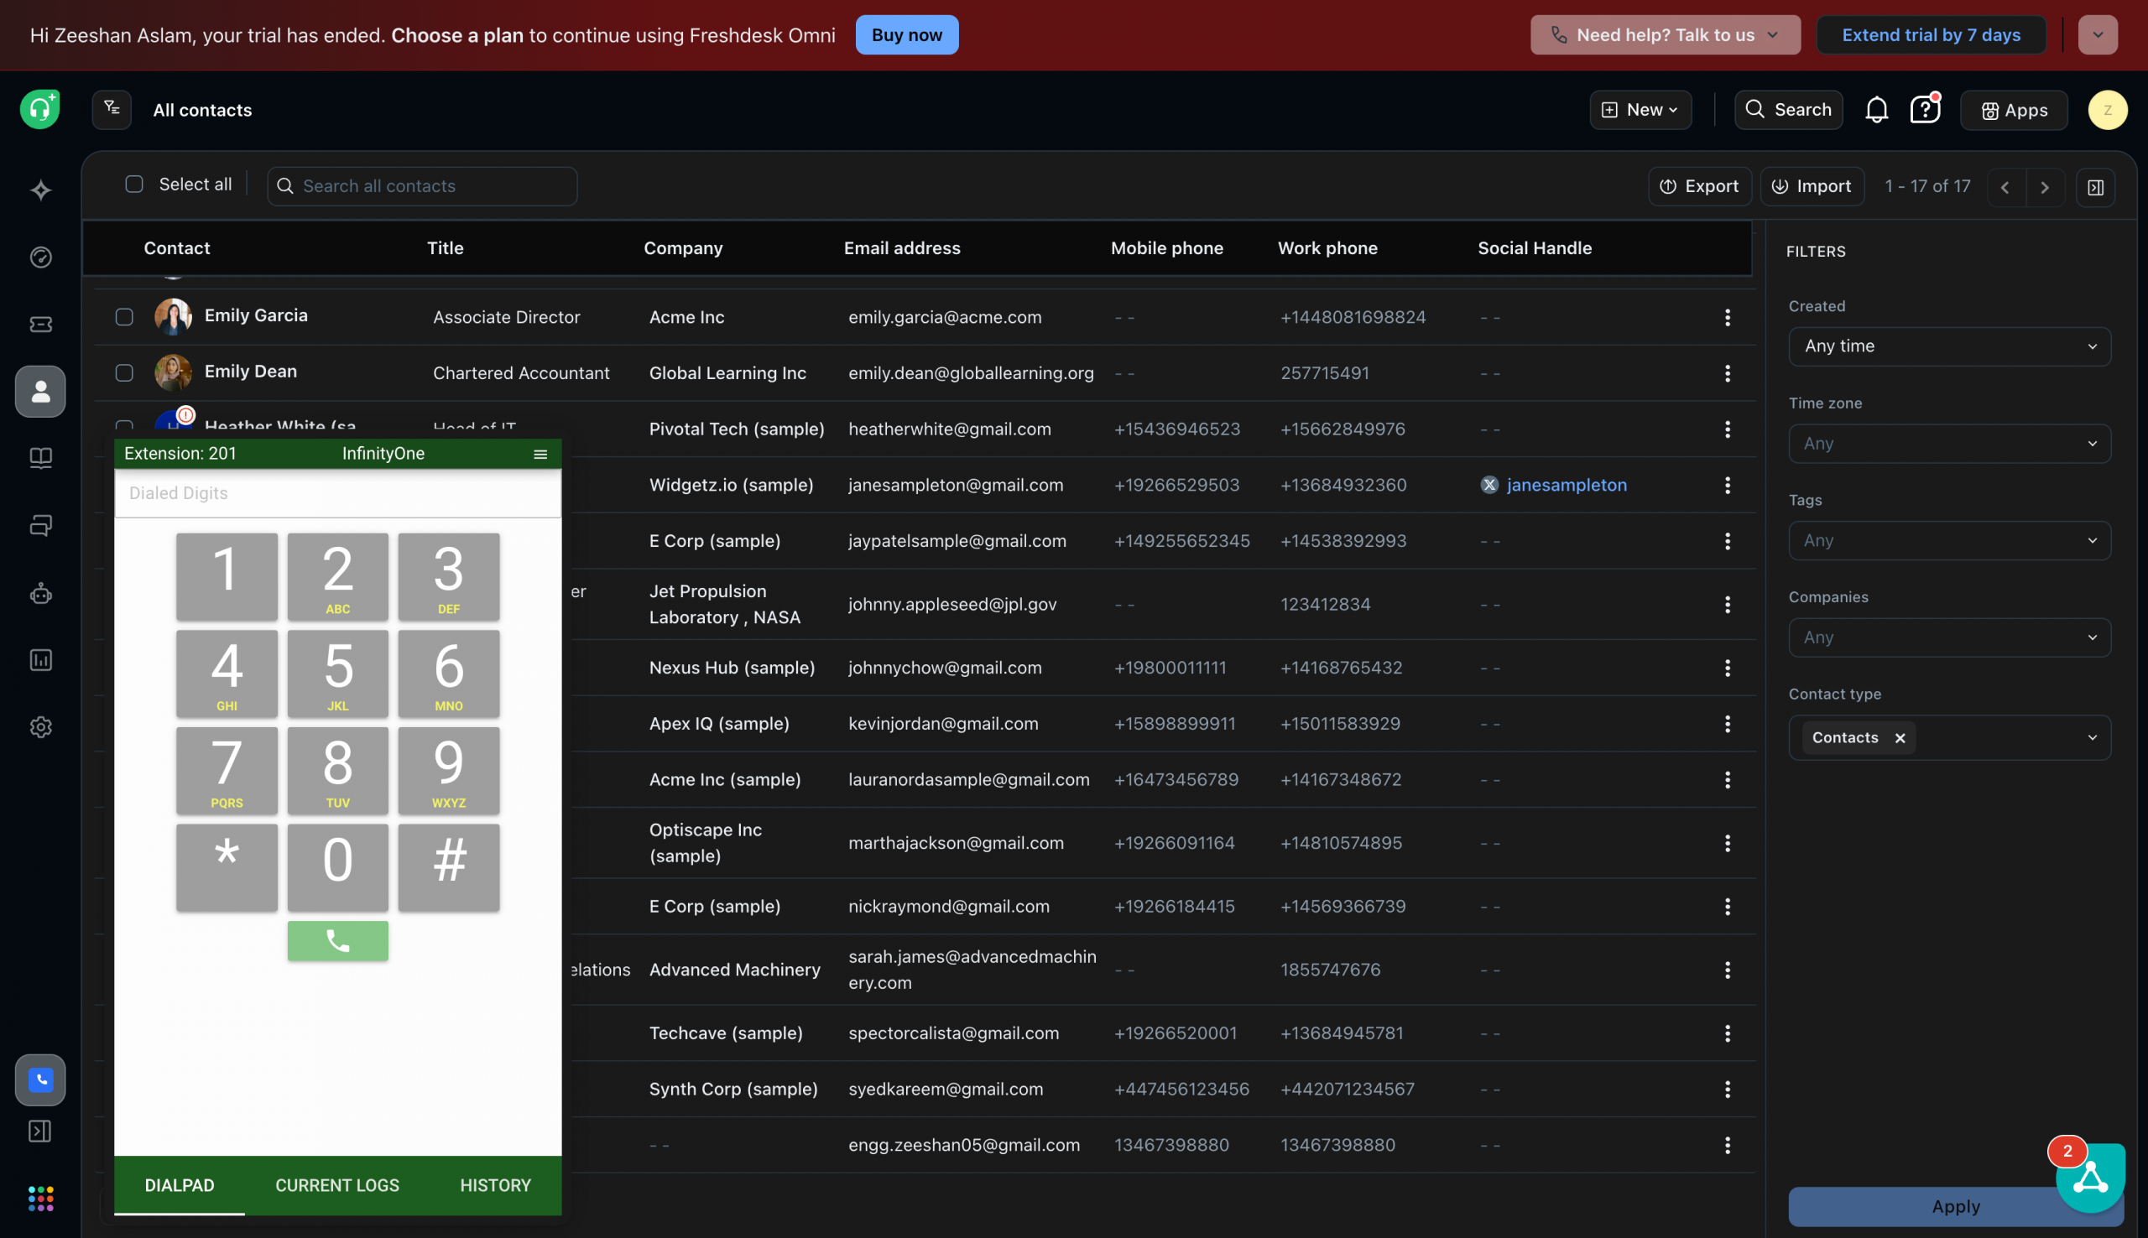
Task: Open the Contacts sidebar icon
Action: point(40,391)
